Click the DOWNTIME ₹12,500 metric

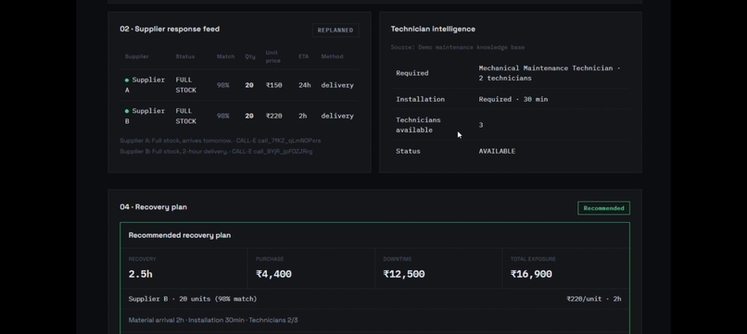(438, 268)
